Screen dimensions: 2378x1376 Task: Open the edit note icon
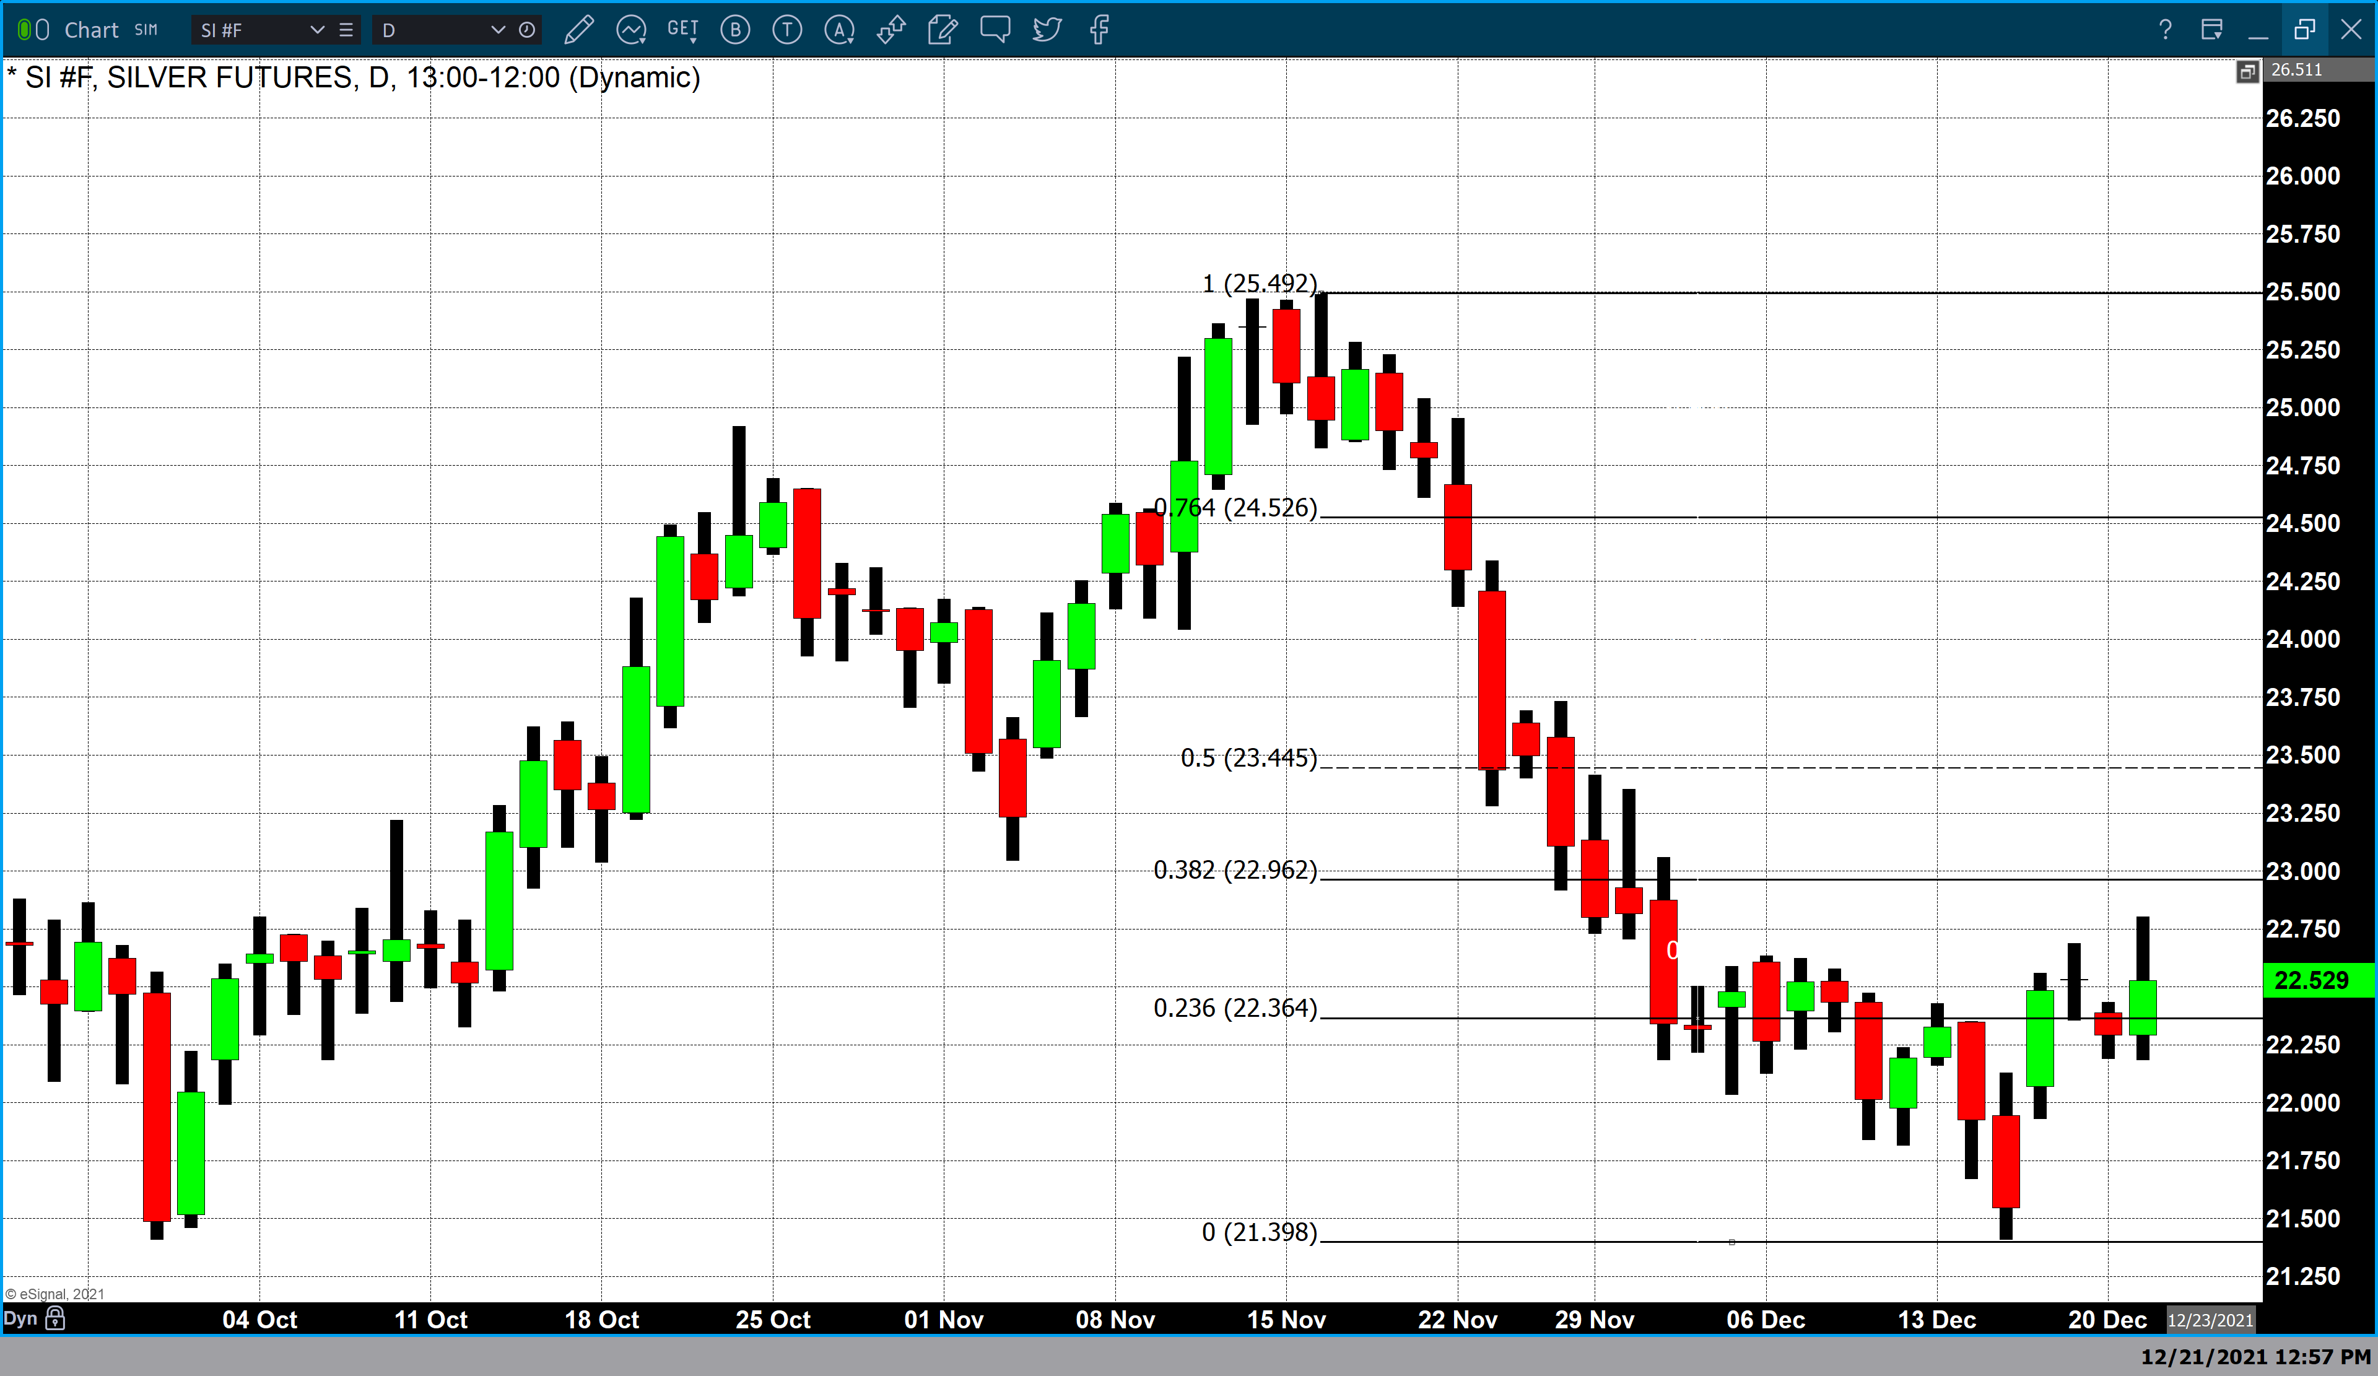coord(942,30)
